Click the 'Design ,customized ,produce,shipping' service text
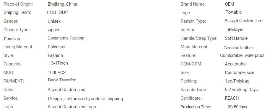The height and width of the screenshot is (112, 267). (x=85, y=99)
